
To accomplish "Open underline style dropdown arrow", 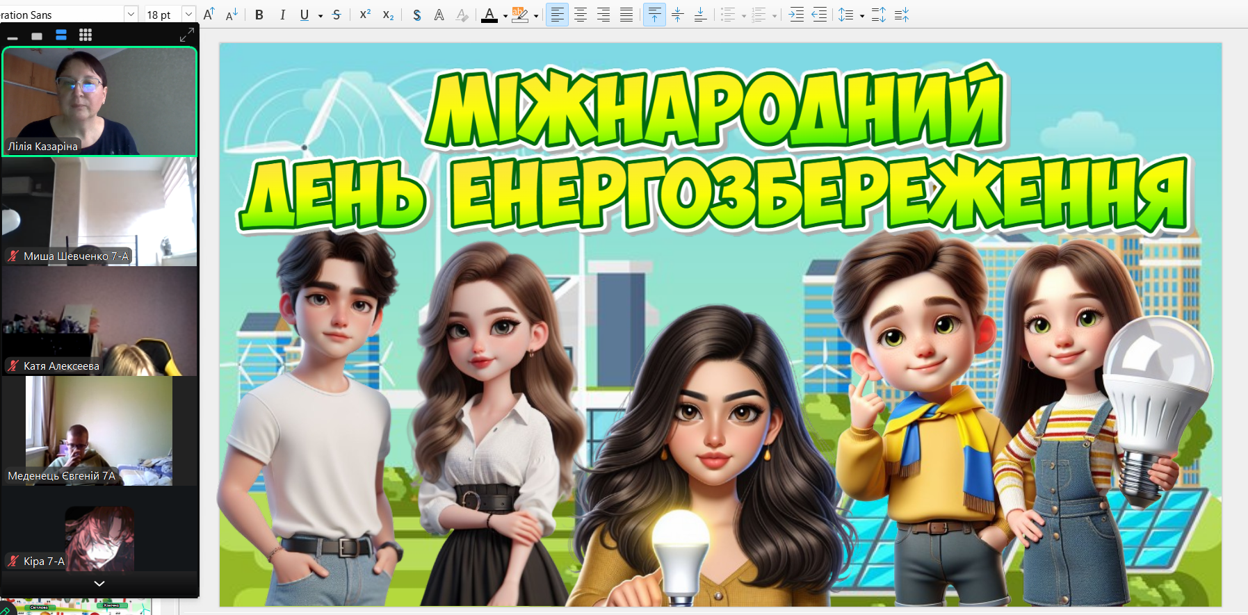I will 320,15.
